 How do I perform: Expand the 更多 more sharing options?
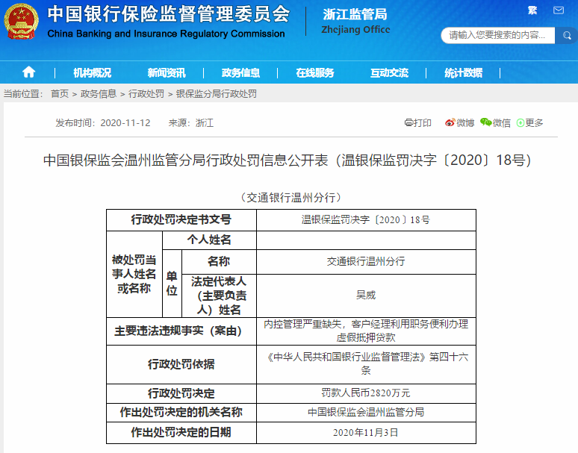[529, 122]
